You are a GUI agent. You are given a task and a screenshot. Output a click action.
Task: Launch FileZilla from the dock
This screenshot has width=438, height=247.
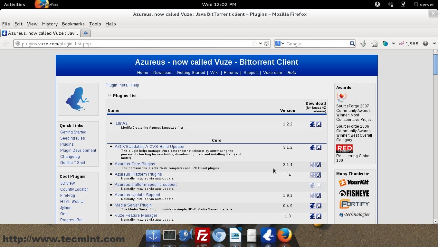203,236
